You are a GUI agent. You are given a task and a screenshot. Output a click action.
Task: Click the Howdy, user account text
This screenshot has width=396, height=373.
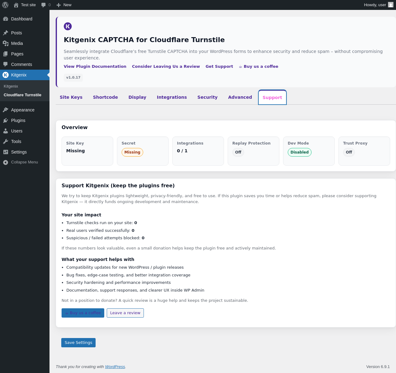tap(375, 5)
